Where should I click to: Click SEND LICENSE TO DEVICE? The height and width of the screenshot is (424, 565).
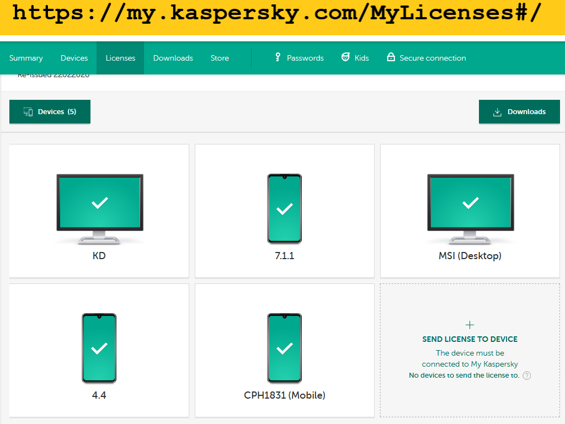(470, 339)
